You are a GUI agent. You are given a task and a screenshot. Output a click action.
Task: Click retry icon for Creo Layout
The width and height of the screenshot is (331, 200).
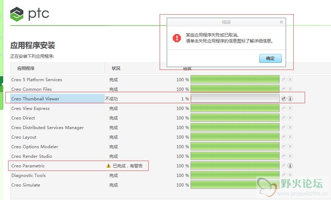click(x=284, y=137)
